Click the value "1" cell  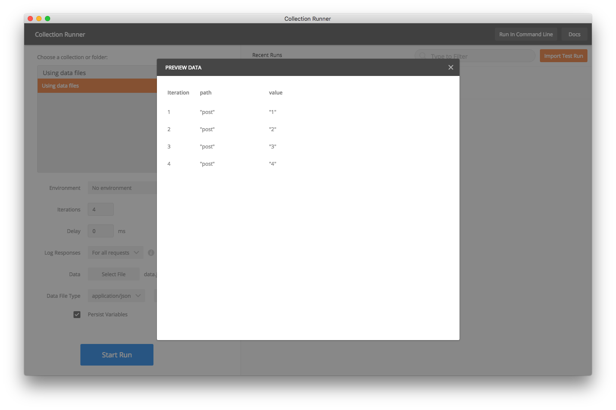point(273,112)
